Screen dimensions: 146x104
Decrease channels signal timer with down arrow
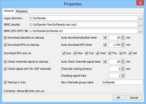pyautogui.click(x=123, y=63)
